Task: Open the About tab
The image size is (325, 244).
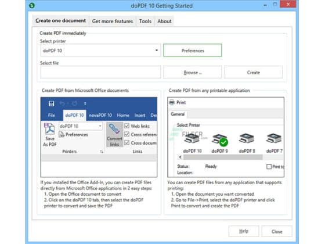Action: tap(164, 21)
